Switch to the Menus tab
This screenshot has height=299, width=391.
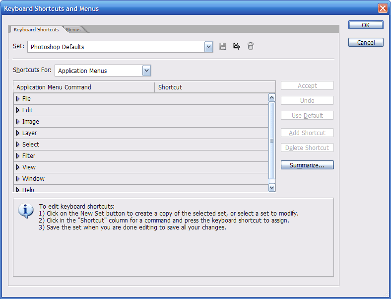[x=73, y=30]
